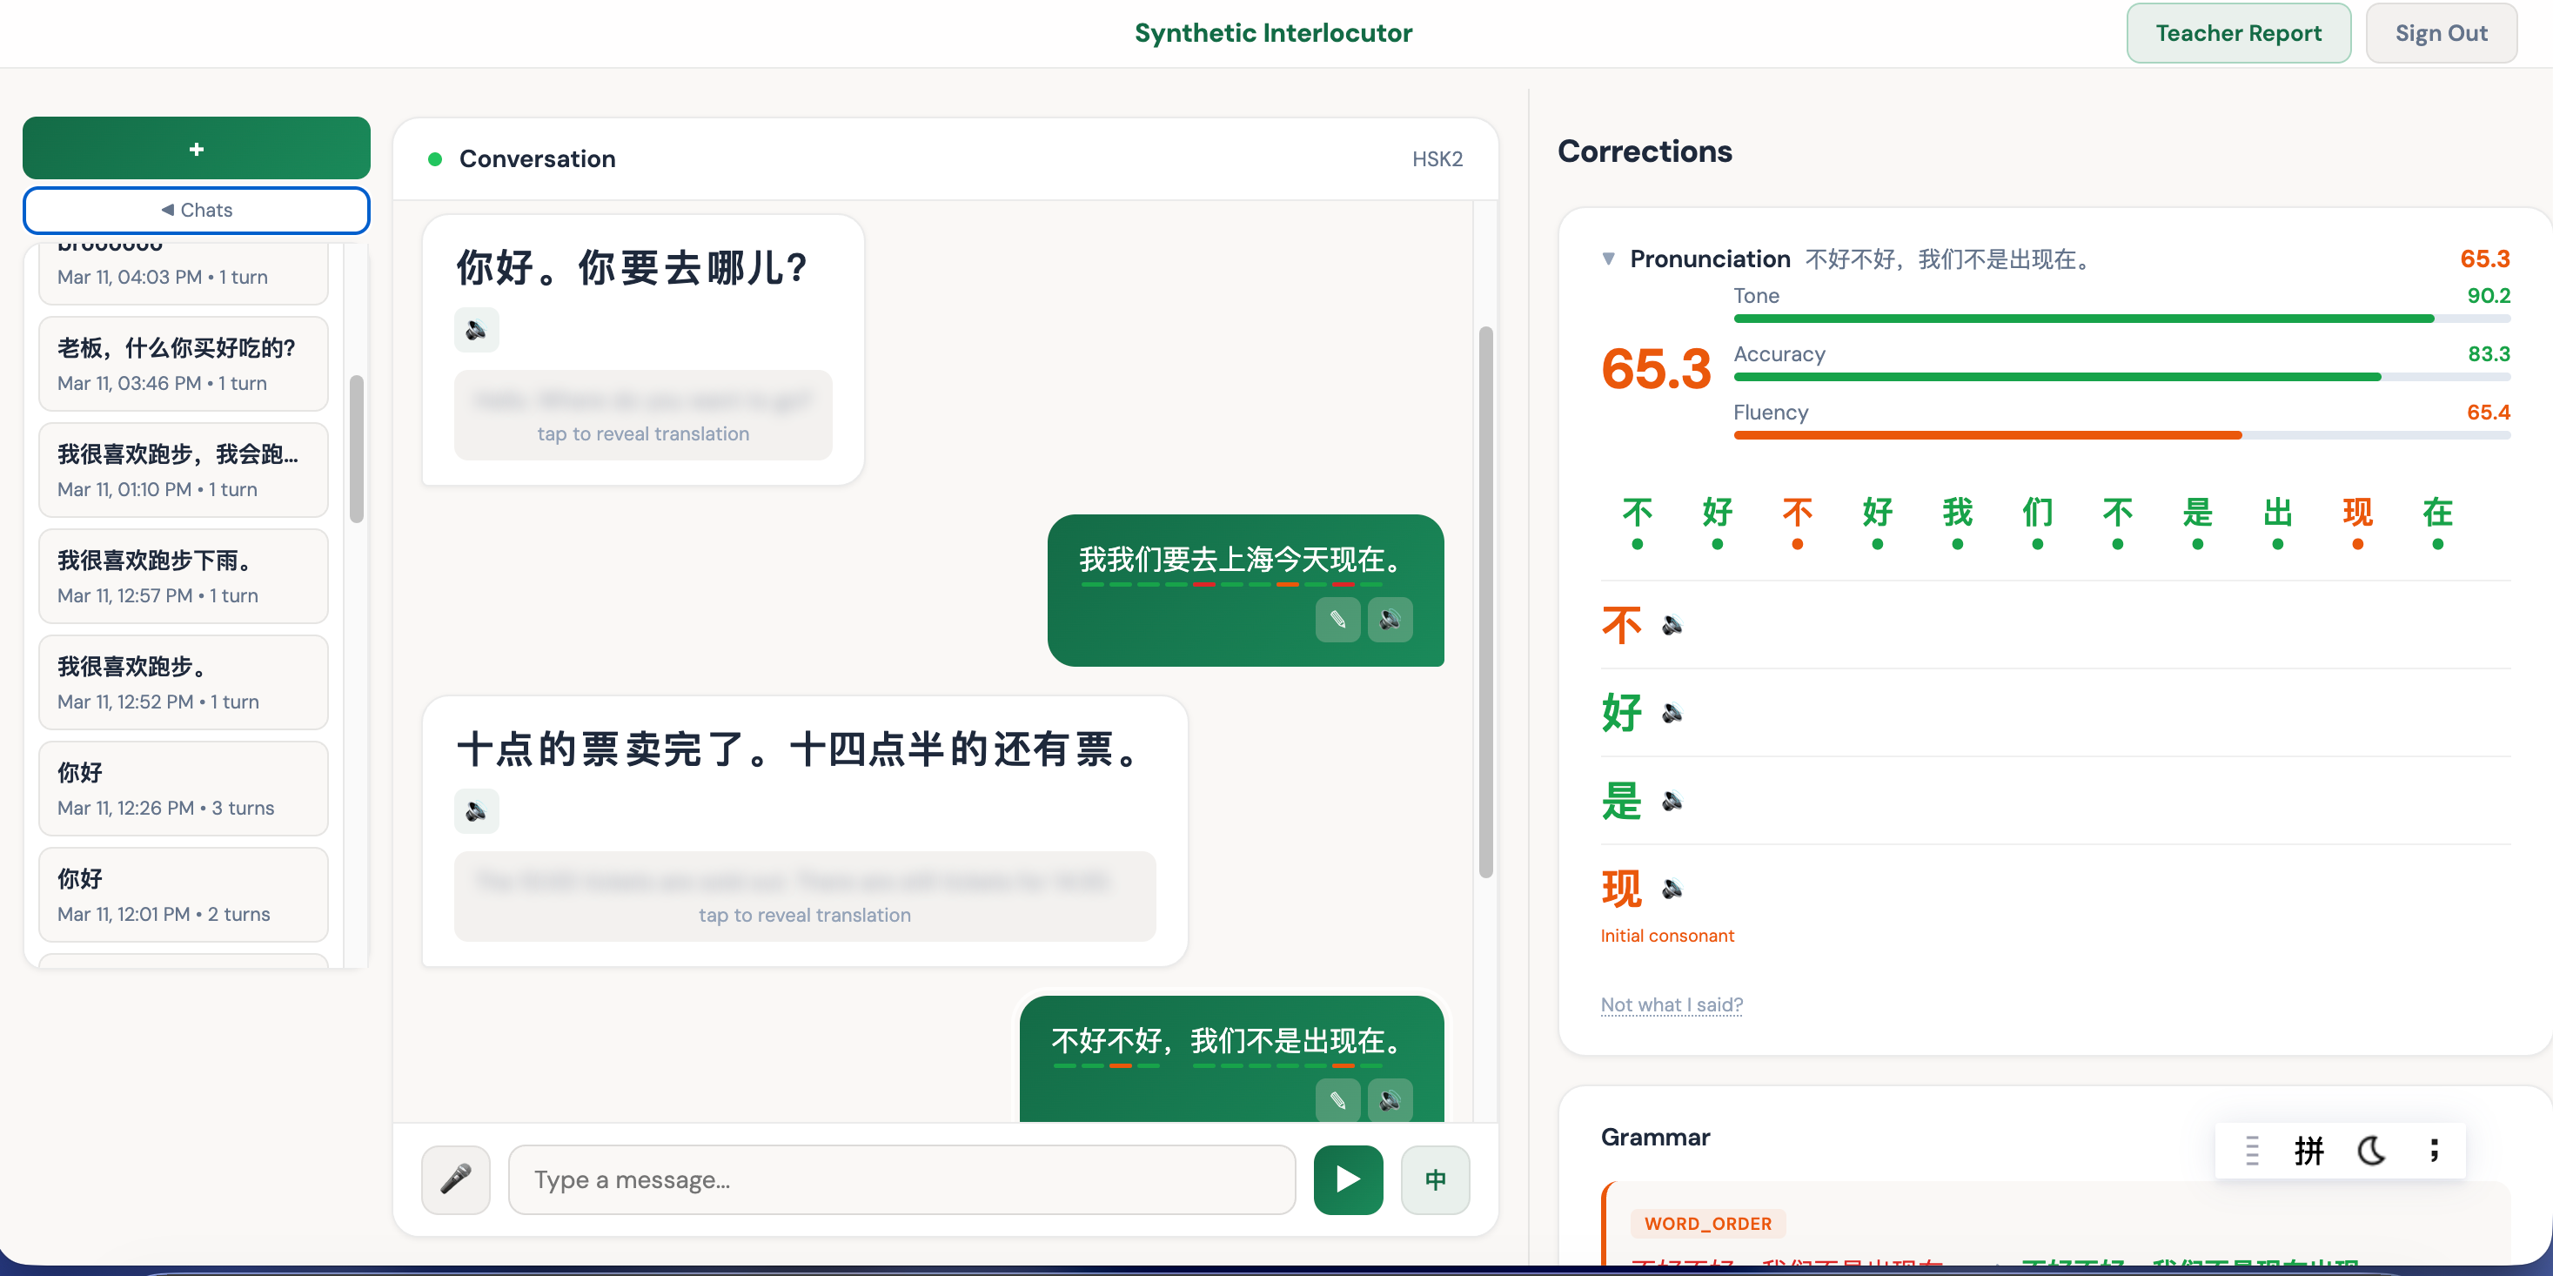Click the Not what I said link
2553x1276 pixels.
1671,1004
